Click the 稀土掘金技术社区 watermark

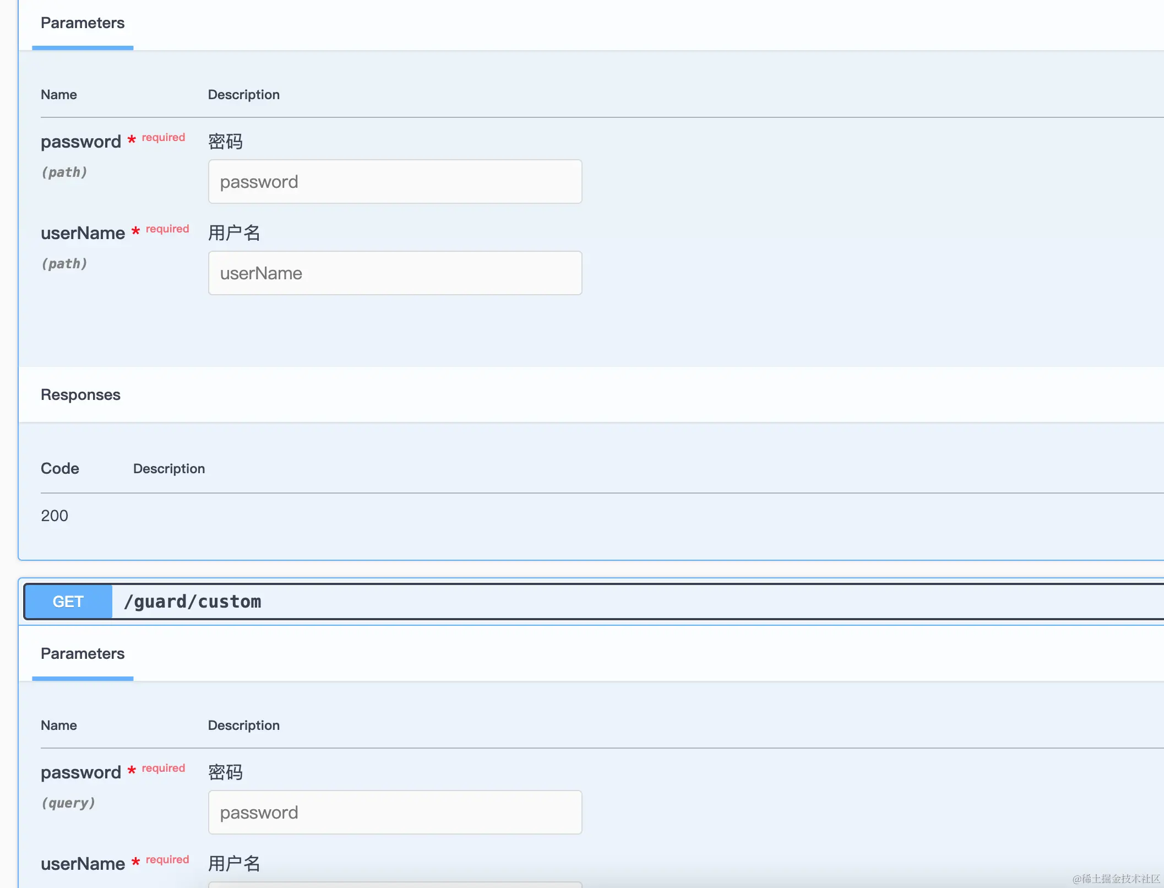tap(1116, 879)
